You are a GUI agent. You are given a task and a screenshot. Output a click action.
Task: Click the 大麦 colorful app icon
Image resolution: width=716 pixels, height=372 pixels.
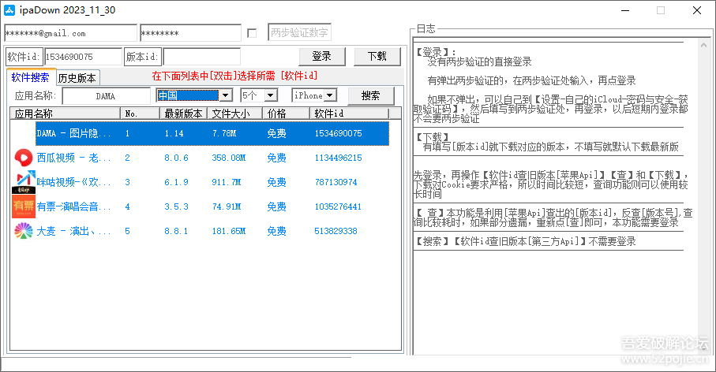(x=23, y=232)
